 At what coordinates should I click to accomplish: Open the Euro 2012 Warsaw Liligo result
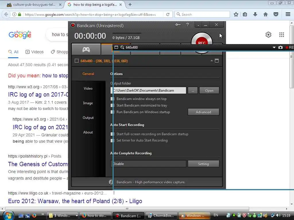pos(75,201)
